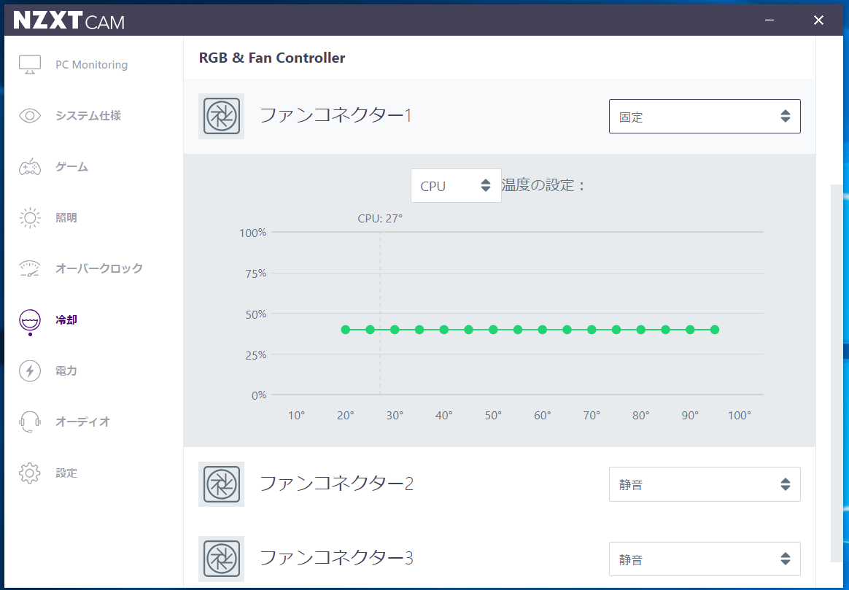Click the cooling liquid icon for 冷却
Viewport: 849px width, 590px height.
tap(30, 320)
